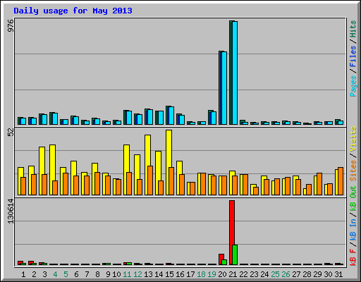
Task: Click green weekend day 4 label
Action: click(x=55, y=274)
